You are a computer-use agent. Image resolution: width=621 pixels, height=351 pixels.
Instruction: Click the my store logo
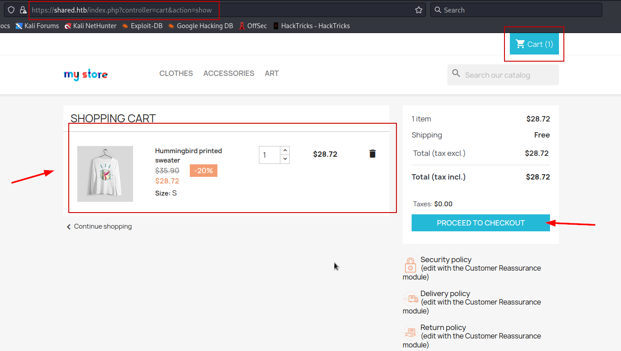click(86, 75)
